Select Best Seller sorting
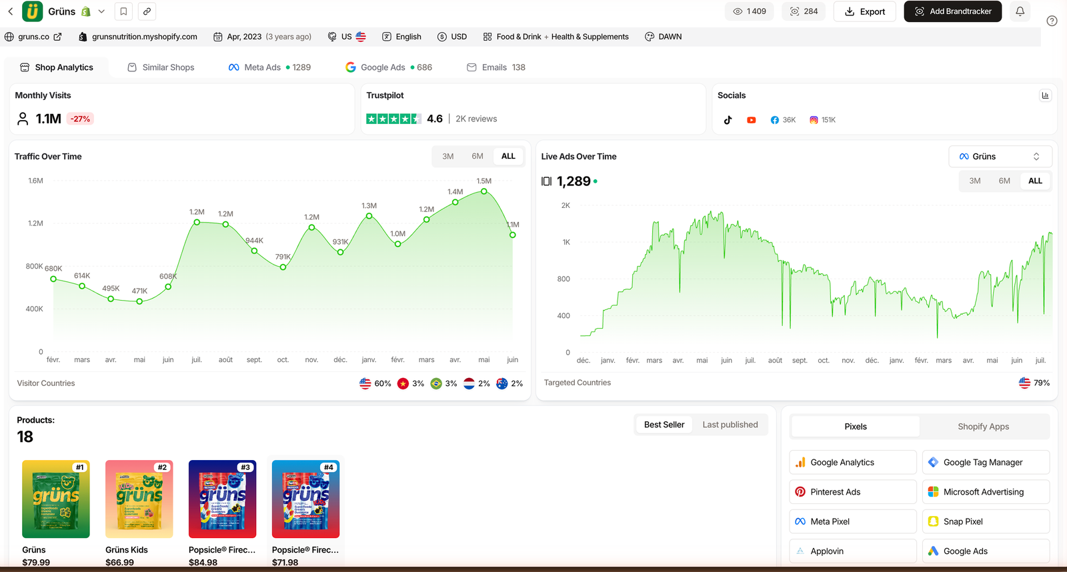 click(664, 425)
